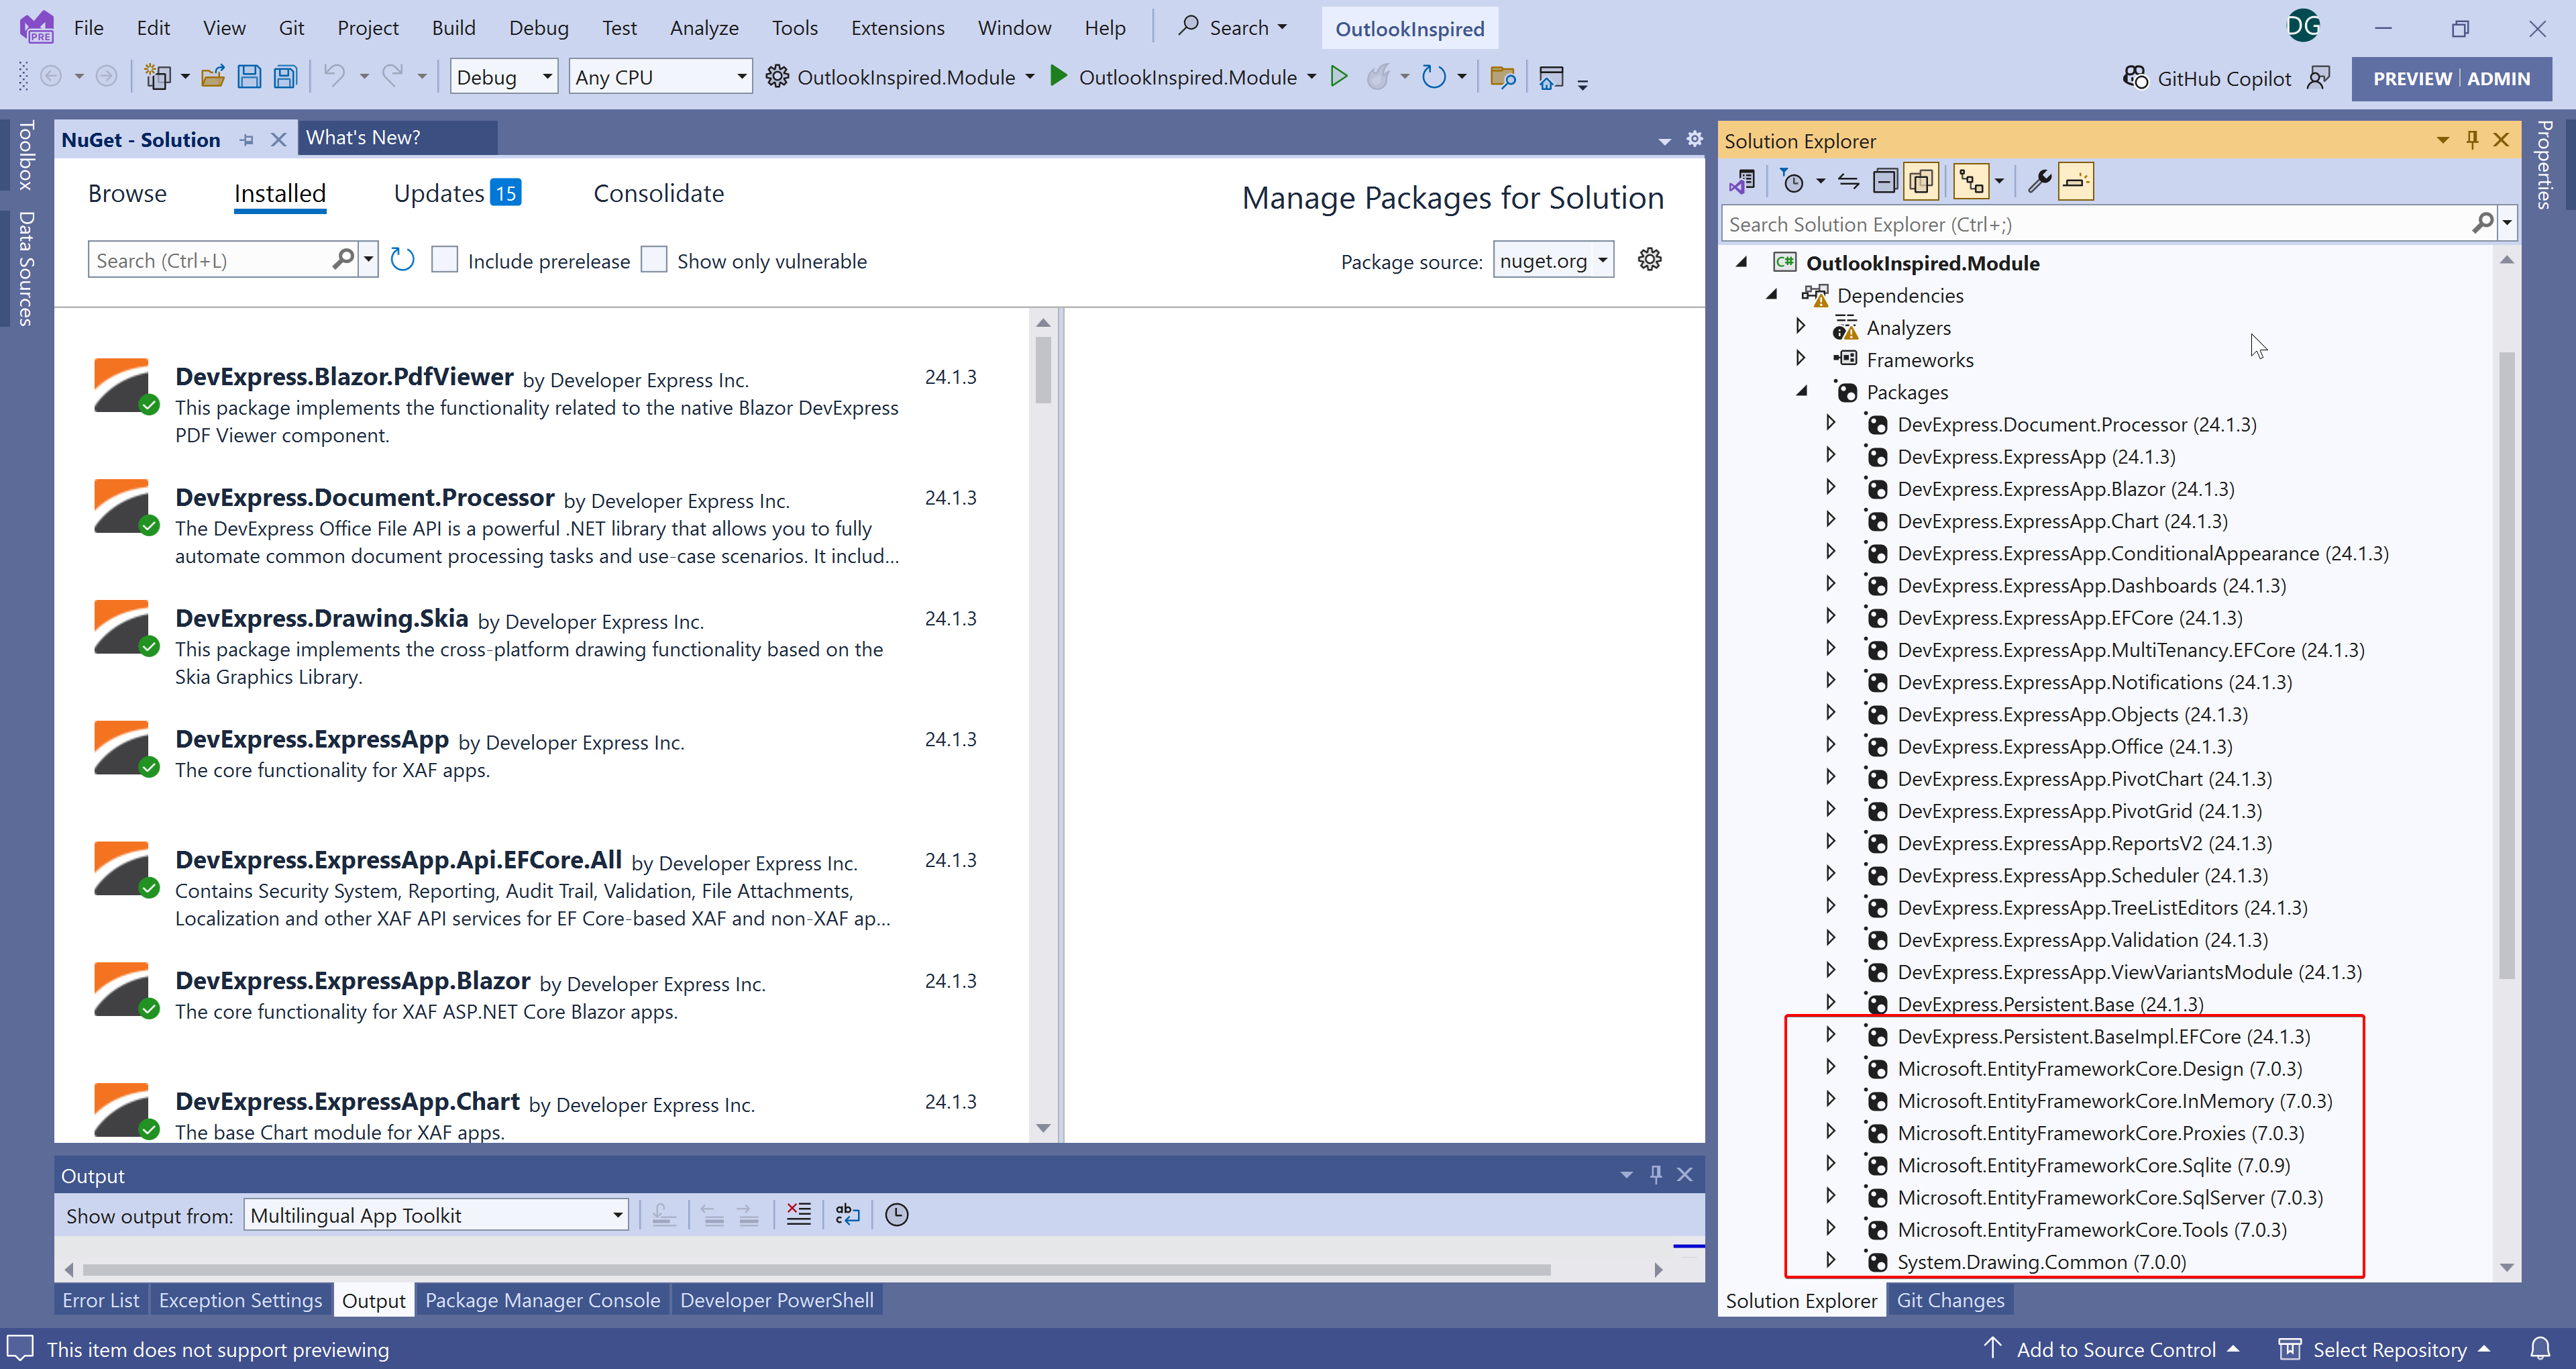Open the Package source nuget.org dropdown
This screenshot has width=2576, height=1369.
[1553, 260]
